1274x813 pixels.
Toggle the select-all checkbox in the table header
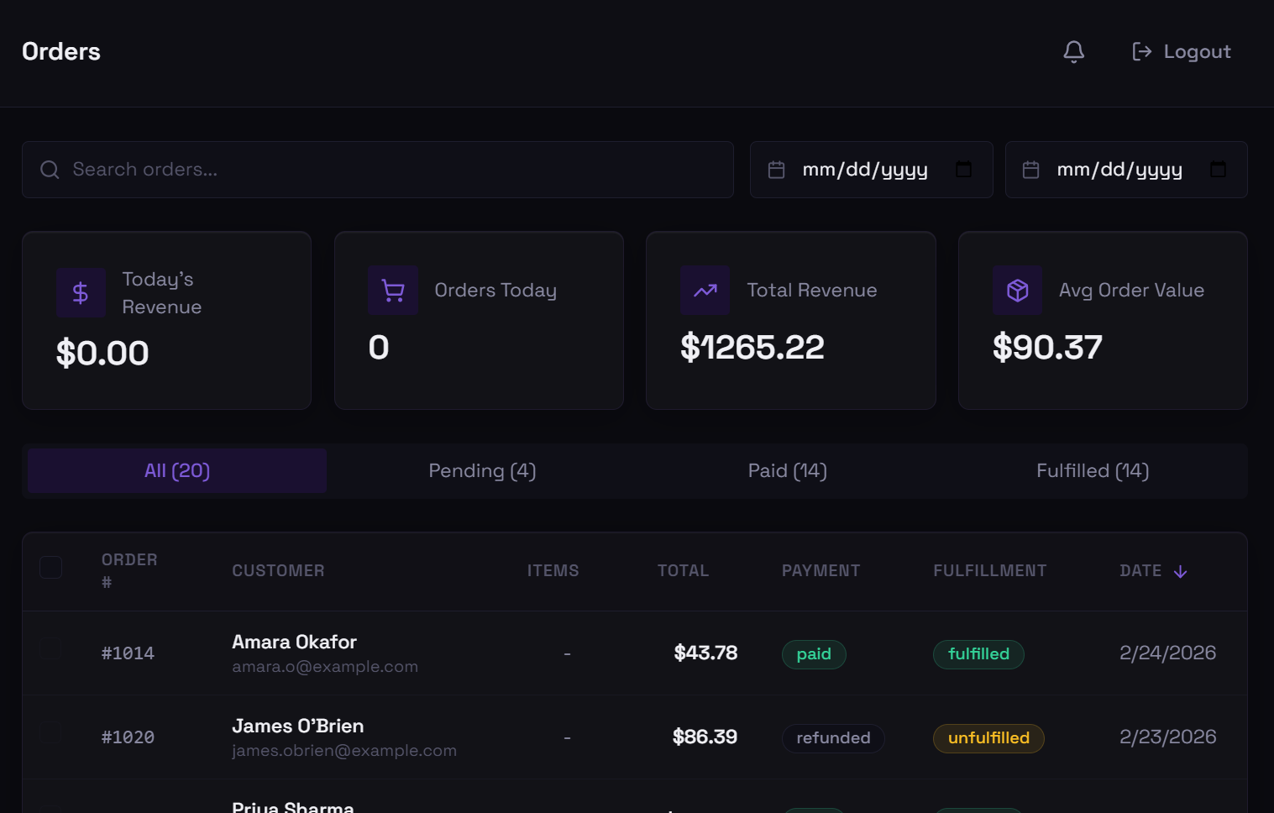pyautogui.click(x=50, y=567)
